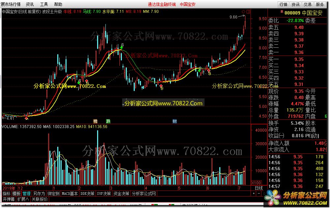
Task: Click the 行情 button at top right
Action: (x=284, y=4)
